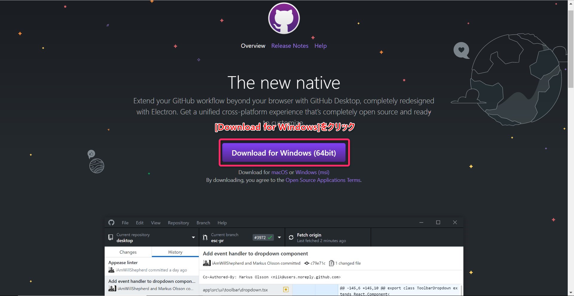Image resolution: width=574 pixels, height=296 pixels.
Task: Click the Current branch pull request icon
Action: [x=205, y=237]
